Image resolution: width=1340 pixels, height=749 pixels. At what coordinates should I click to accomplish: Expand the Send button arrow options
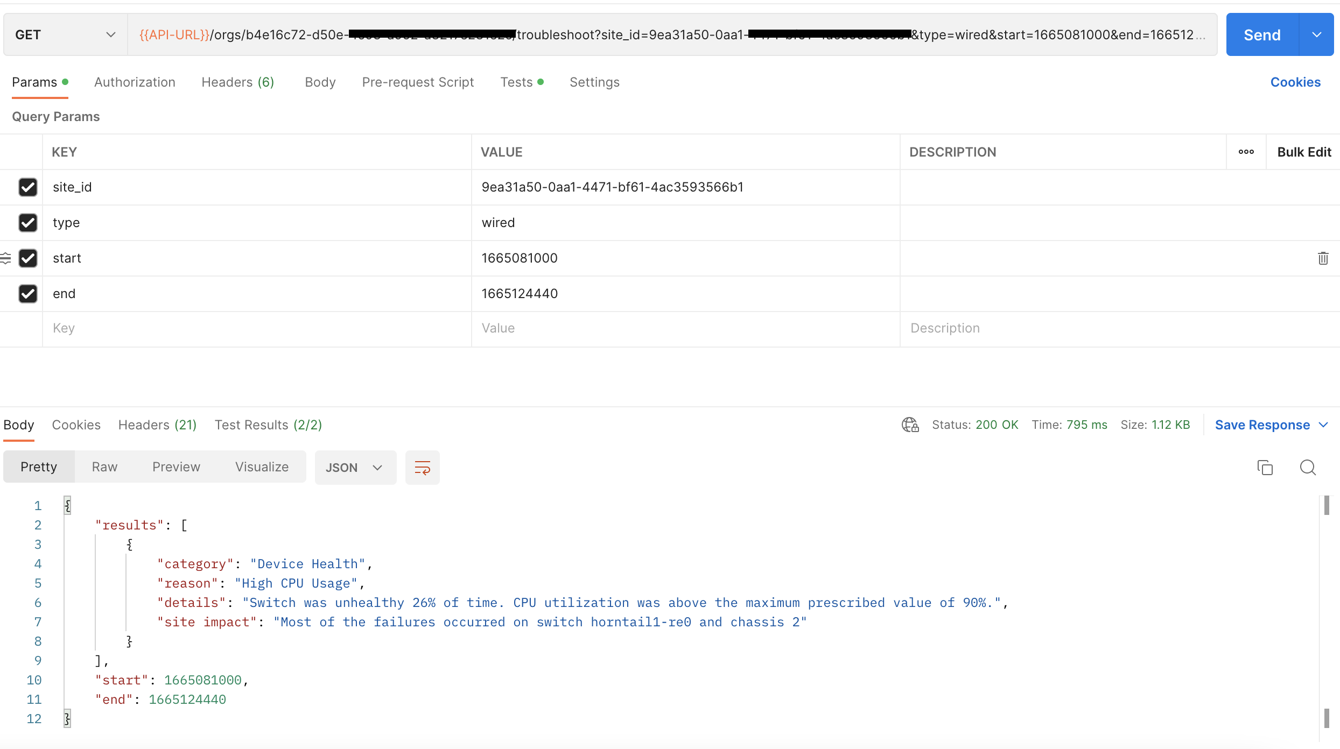1317,35
